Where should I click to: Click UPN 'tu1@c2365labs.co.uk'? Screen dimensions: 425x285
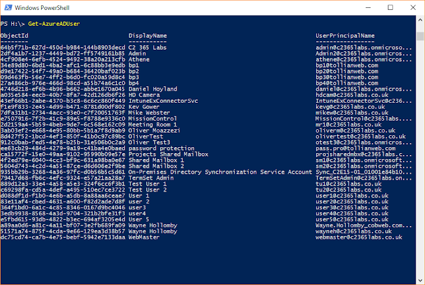point(349,184)
